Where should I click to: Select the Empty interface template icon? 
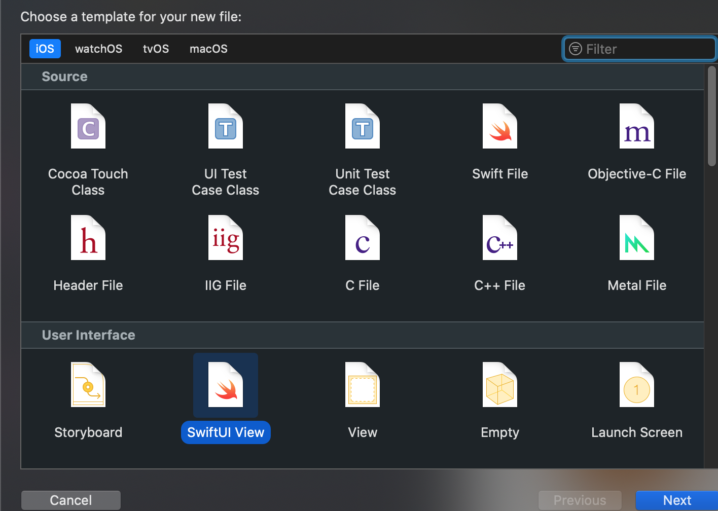pyautogui.click(x=500, y=385)
